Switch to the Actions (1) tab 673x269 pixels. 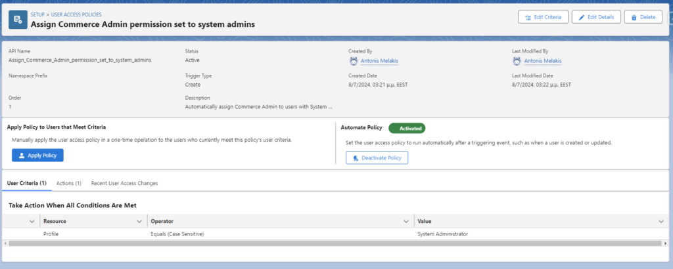pos(68,183)
